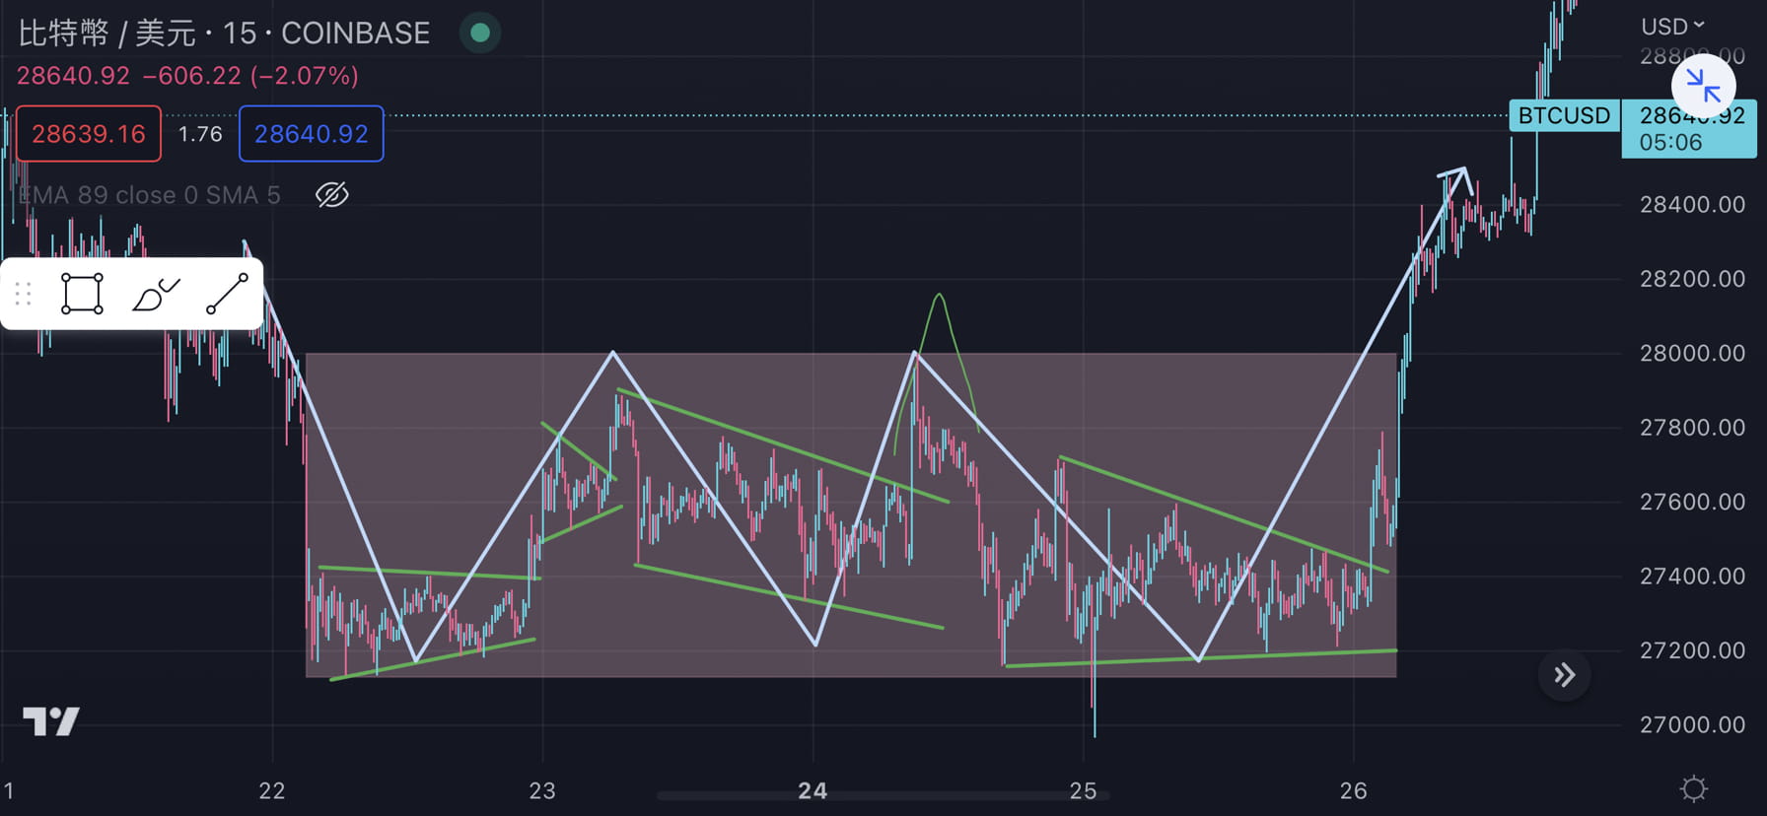Click the countdown timer 05:06
This screenshot has height=816, width=1767.
coord(1670,143)
